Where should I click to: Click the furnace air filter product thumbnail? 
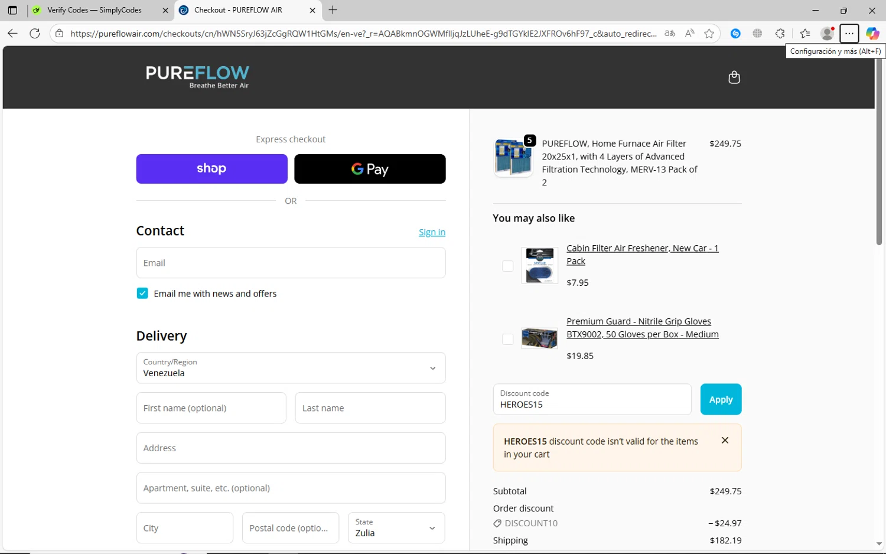tap(513, 158)
